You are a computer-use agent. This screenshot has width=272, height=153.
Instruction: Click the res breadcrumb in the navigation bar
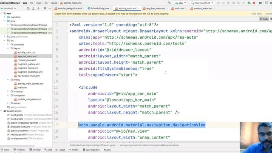pos(46,3)
